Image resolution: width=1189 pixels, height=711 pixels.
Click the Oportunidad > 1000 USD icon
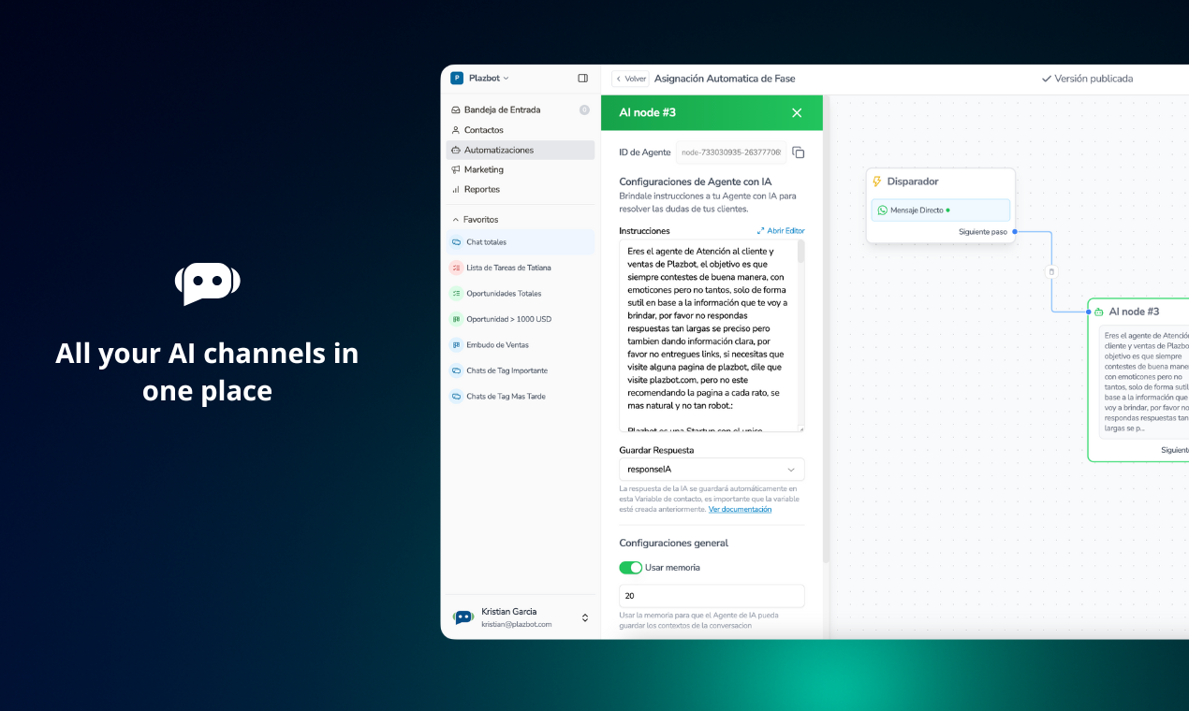pyautogui.click(x=456, y=319)
